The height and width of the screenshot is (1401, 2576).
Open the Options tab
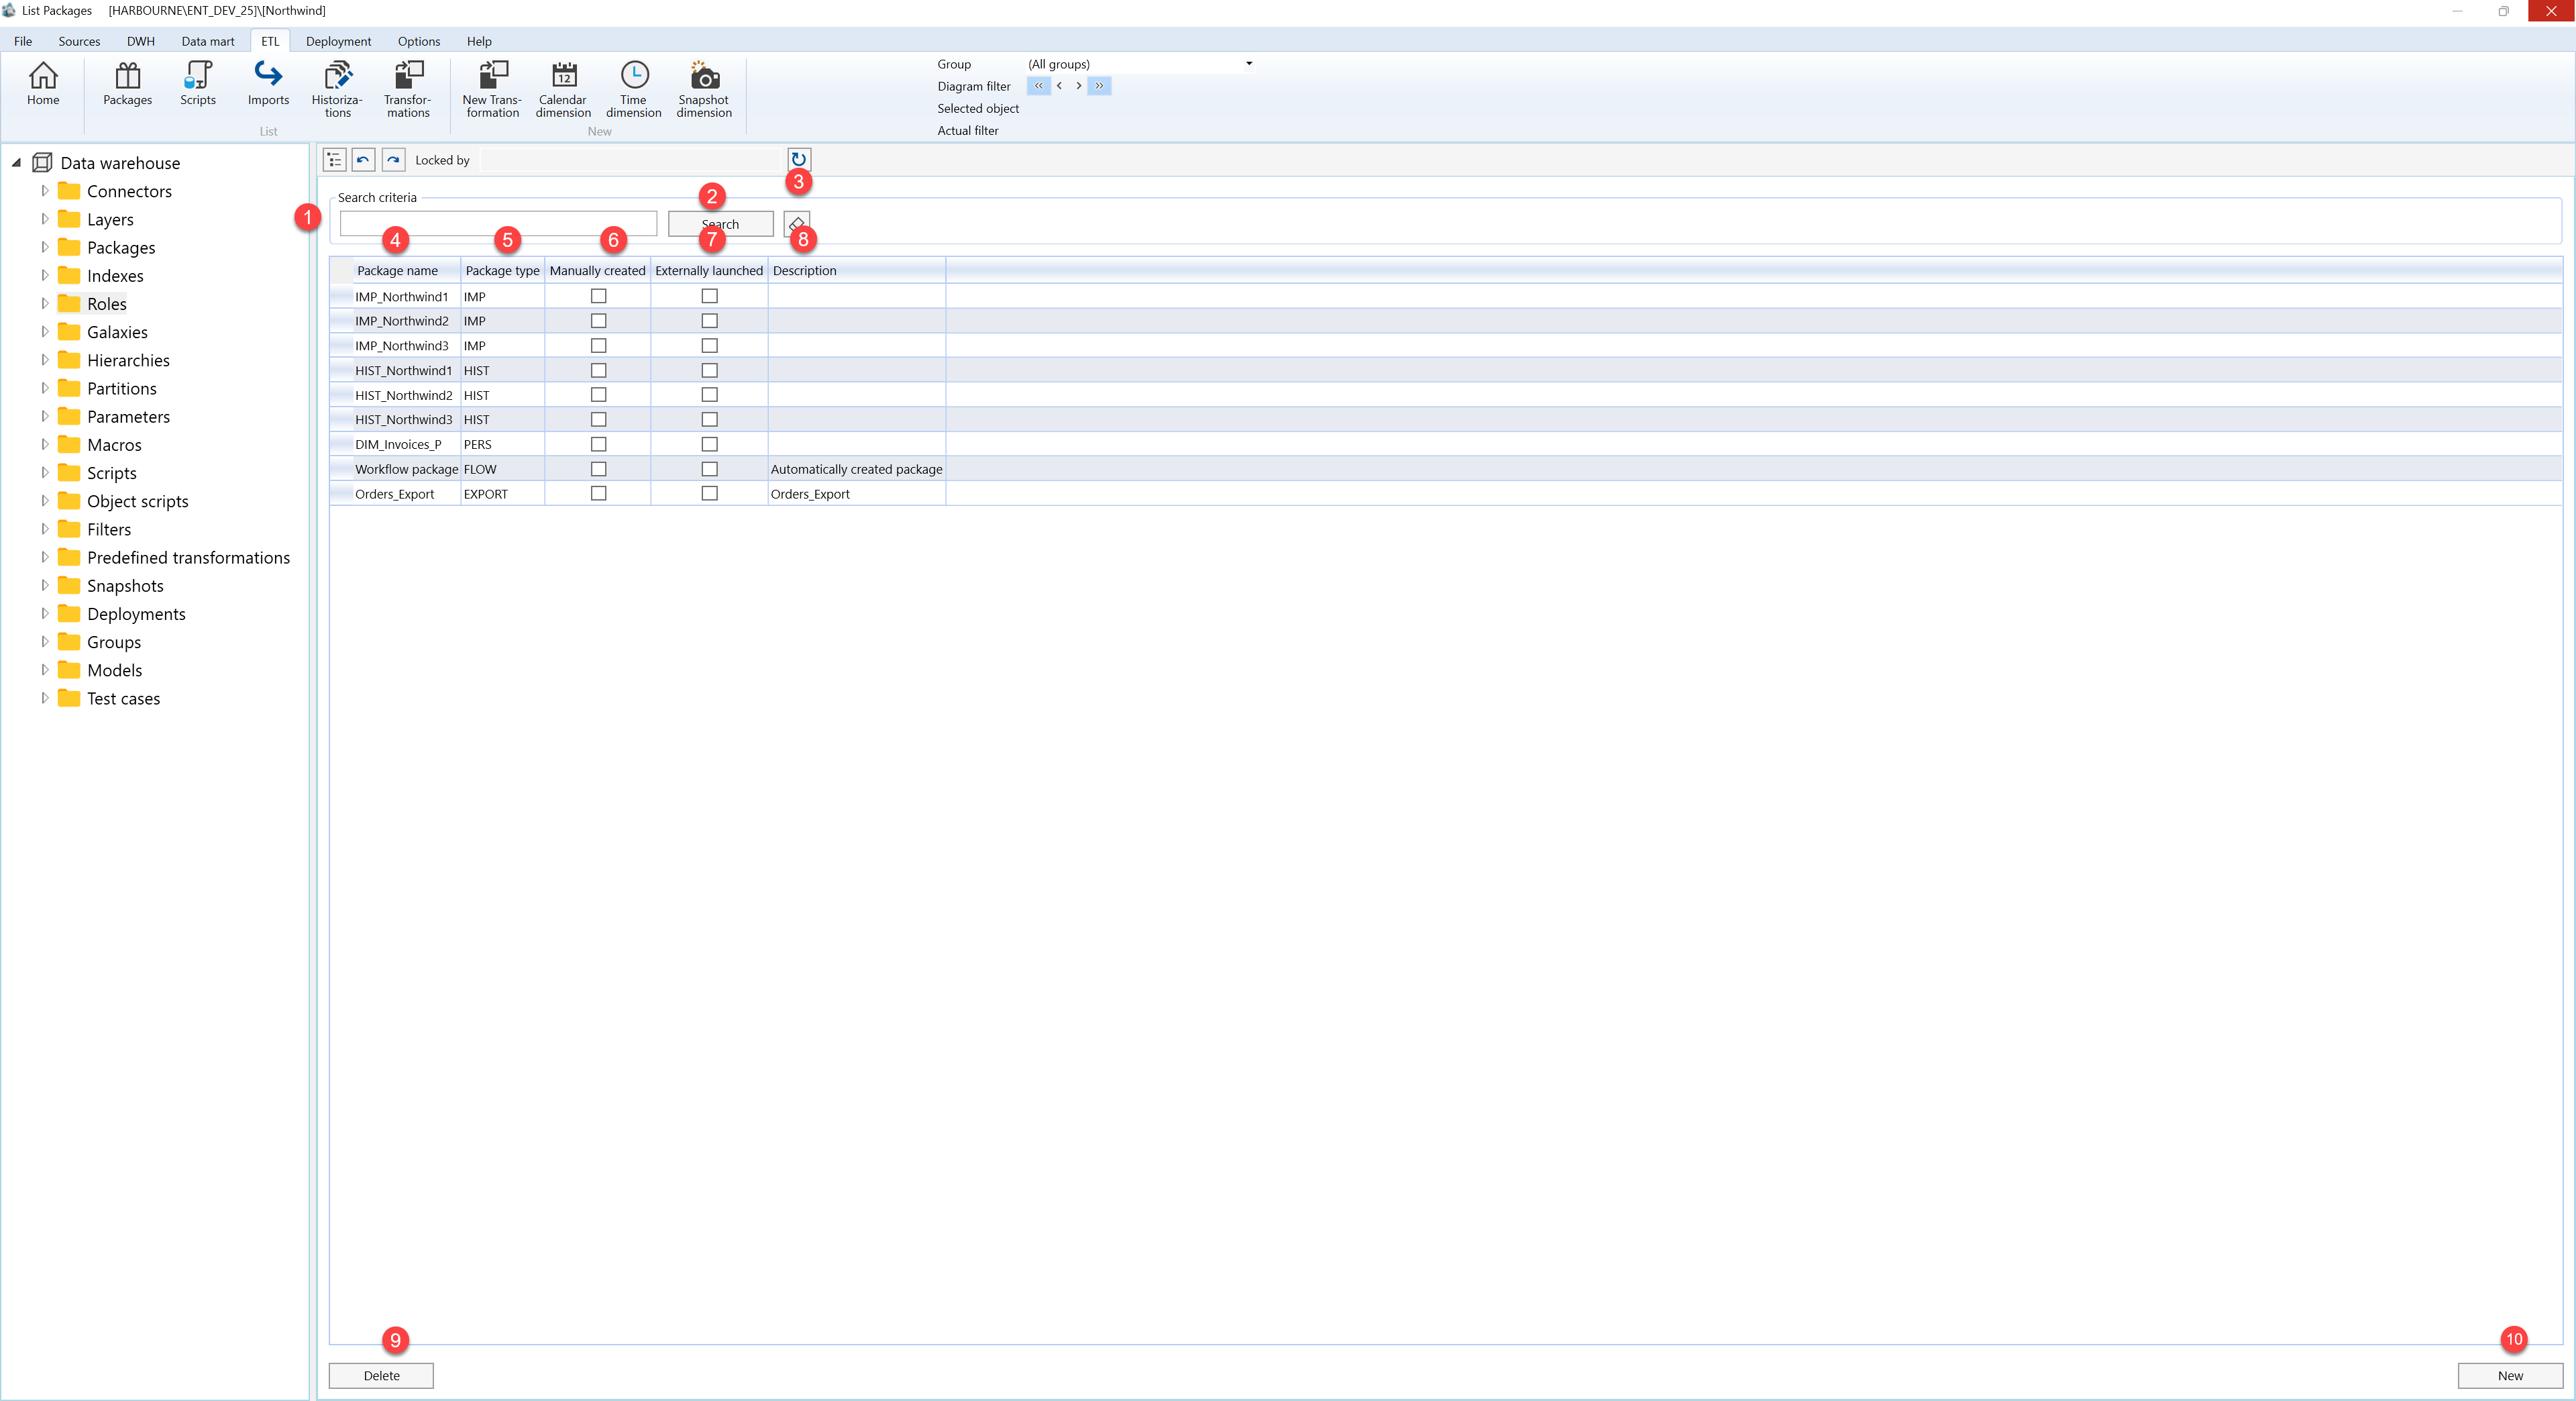(x=419, y=41)
